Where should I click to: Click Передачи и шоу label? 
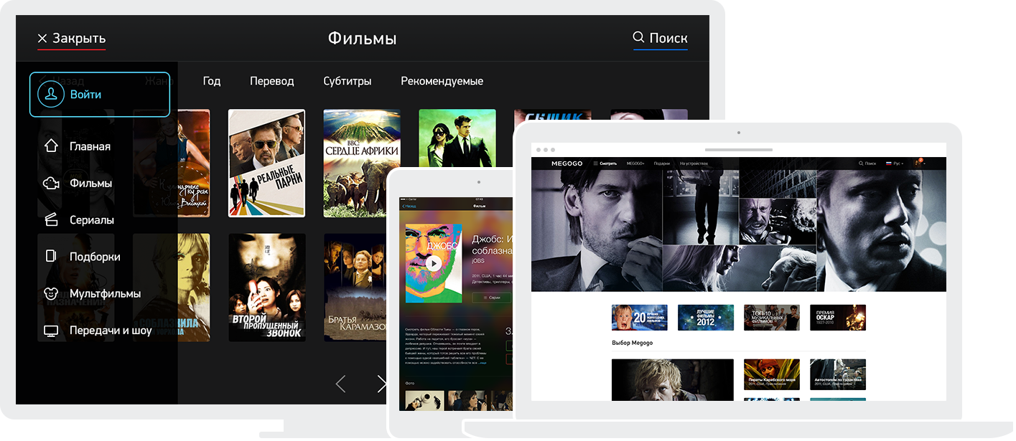[111, 331]
